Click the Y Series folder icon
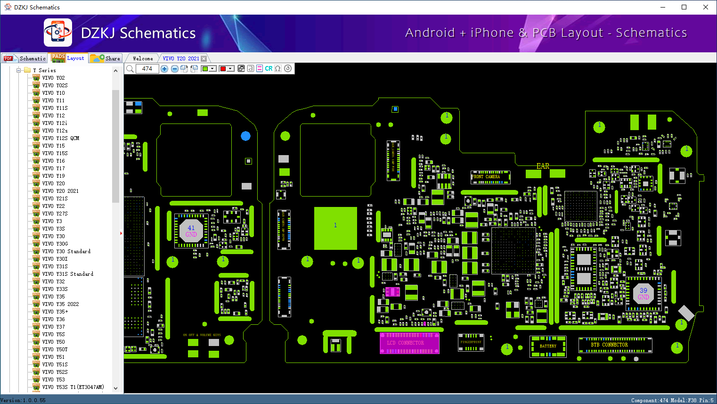Image resolution: width=717 pixels, height=404 pixels. point(27,70)
